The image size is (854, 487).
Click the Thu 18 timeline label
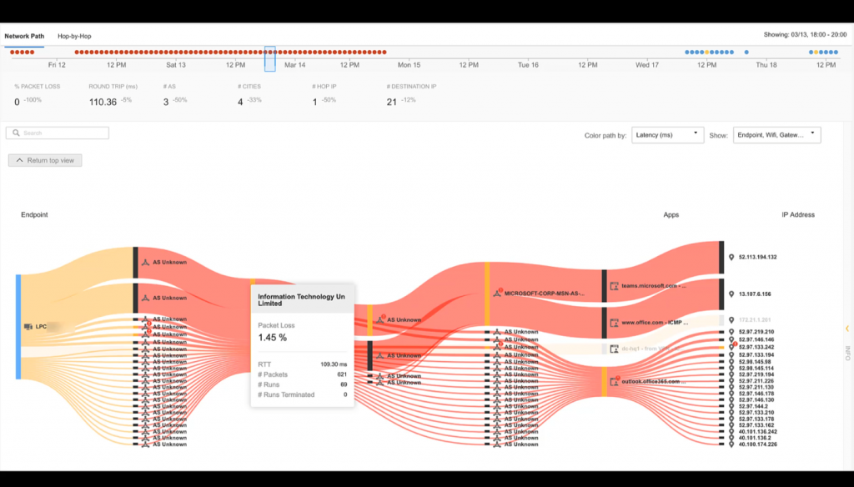pyautogui.click(x=766, y=65)
